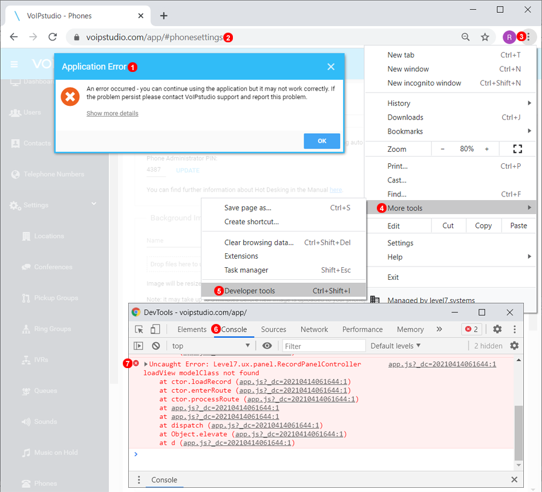The image size is (542, 492).
Task: Show more DevTools tabs chevron
Action: tap(439, 329)
